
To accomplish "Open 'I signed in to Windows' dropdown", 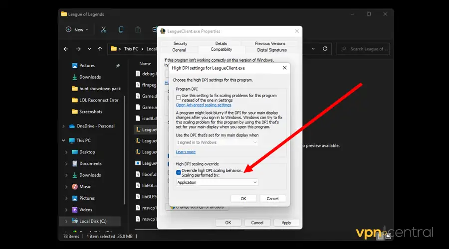I will (x=217, y=142).
